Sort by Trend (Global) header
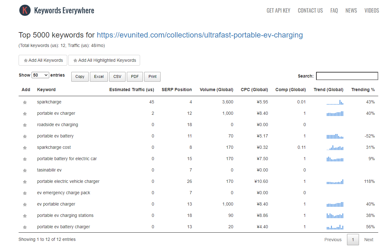Screen dimensions: 388x250 click(328, 90)
